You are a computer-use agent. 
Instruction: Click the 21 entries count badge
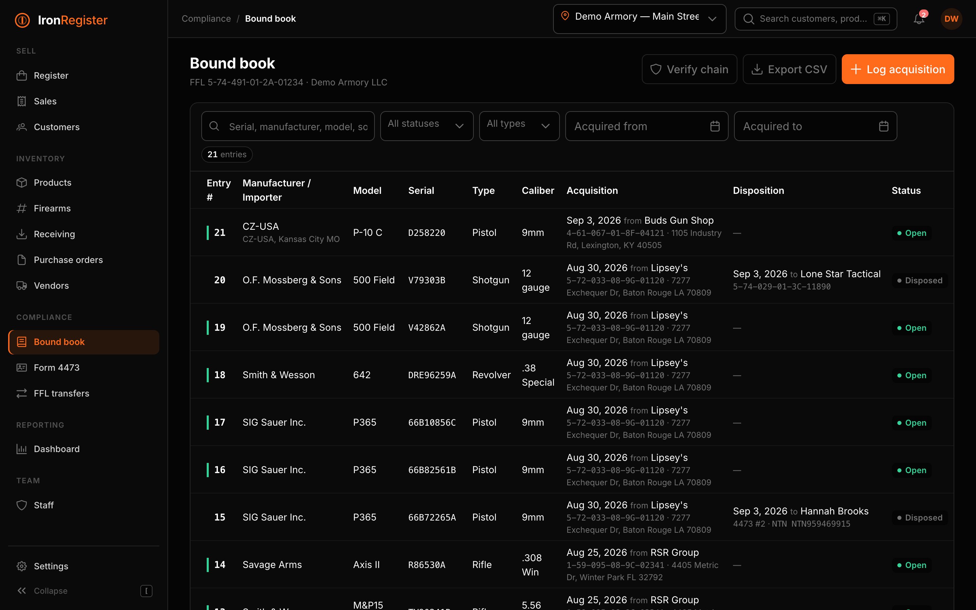click(227, 155)
